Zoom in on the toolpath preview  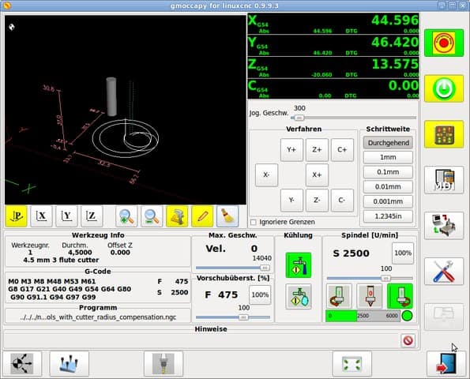[126, 216]
